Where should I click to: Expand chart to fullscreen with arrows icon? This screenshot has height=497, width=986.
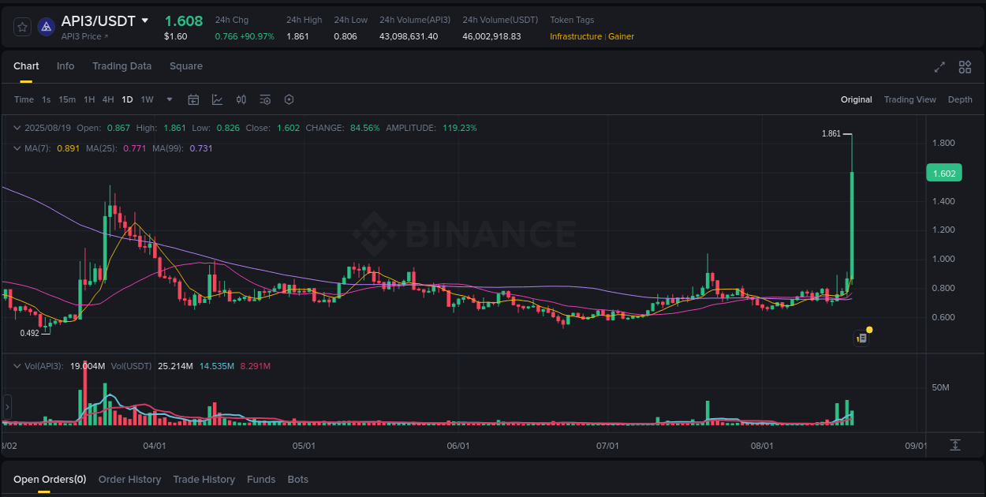point(939,68)
